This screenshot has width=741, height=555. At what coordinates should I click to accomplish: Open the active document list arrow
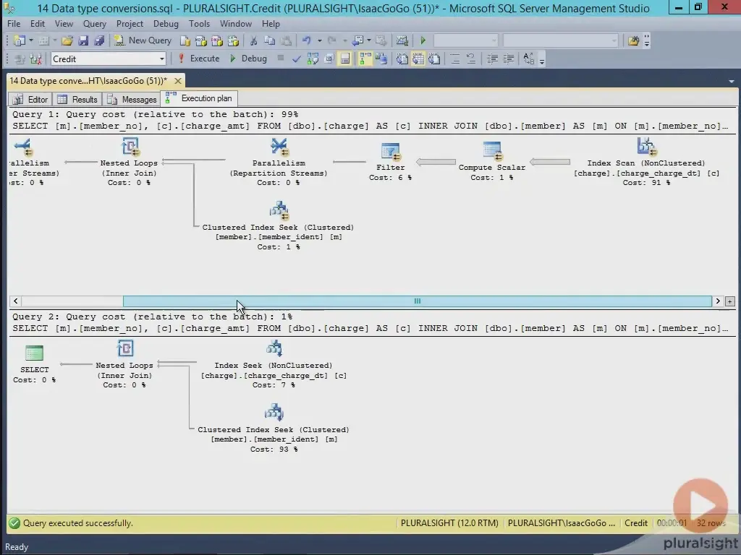coord(731,81)
